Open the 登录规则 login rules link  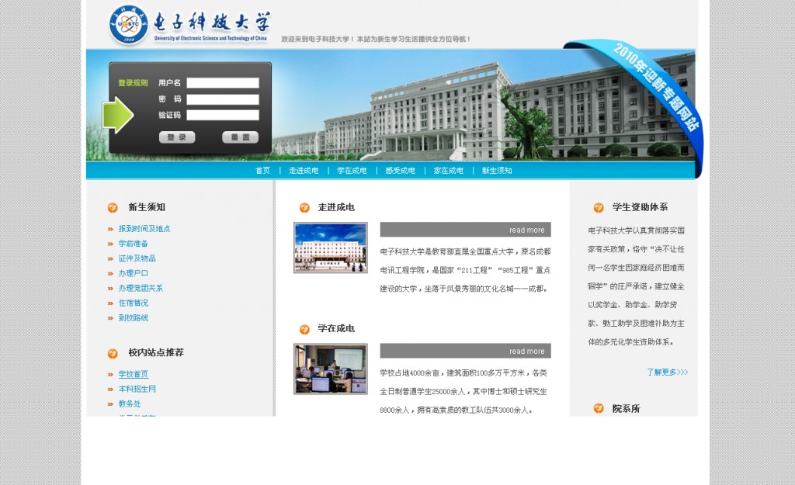point(133,83)
